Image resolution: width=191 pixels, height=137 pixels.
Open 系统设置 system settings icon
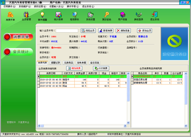click(90, 16)
